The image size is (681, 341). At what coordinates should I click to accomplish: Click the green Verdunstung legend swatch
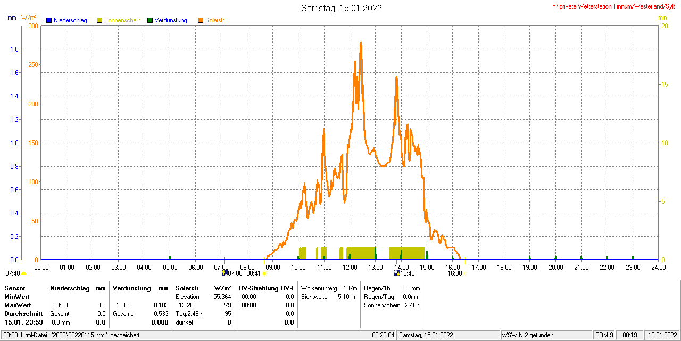(150, 20)
